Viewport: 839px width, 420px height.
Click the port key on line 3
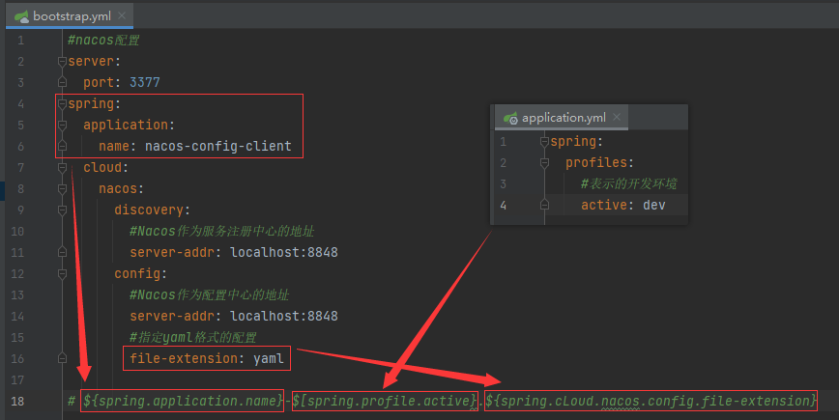click(99, 82)
